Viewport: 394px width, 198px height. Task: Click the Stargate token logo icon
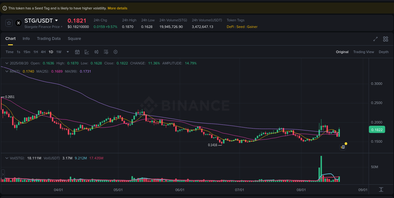tap(18, 23)
